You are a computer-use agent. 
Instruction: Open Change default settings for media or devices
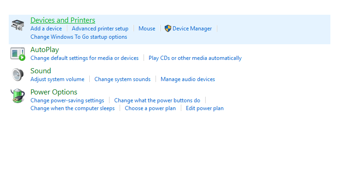pyautogui.click(x=84, y=58)
